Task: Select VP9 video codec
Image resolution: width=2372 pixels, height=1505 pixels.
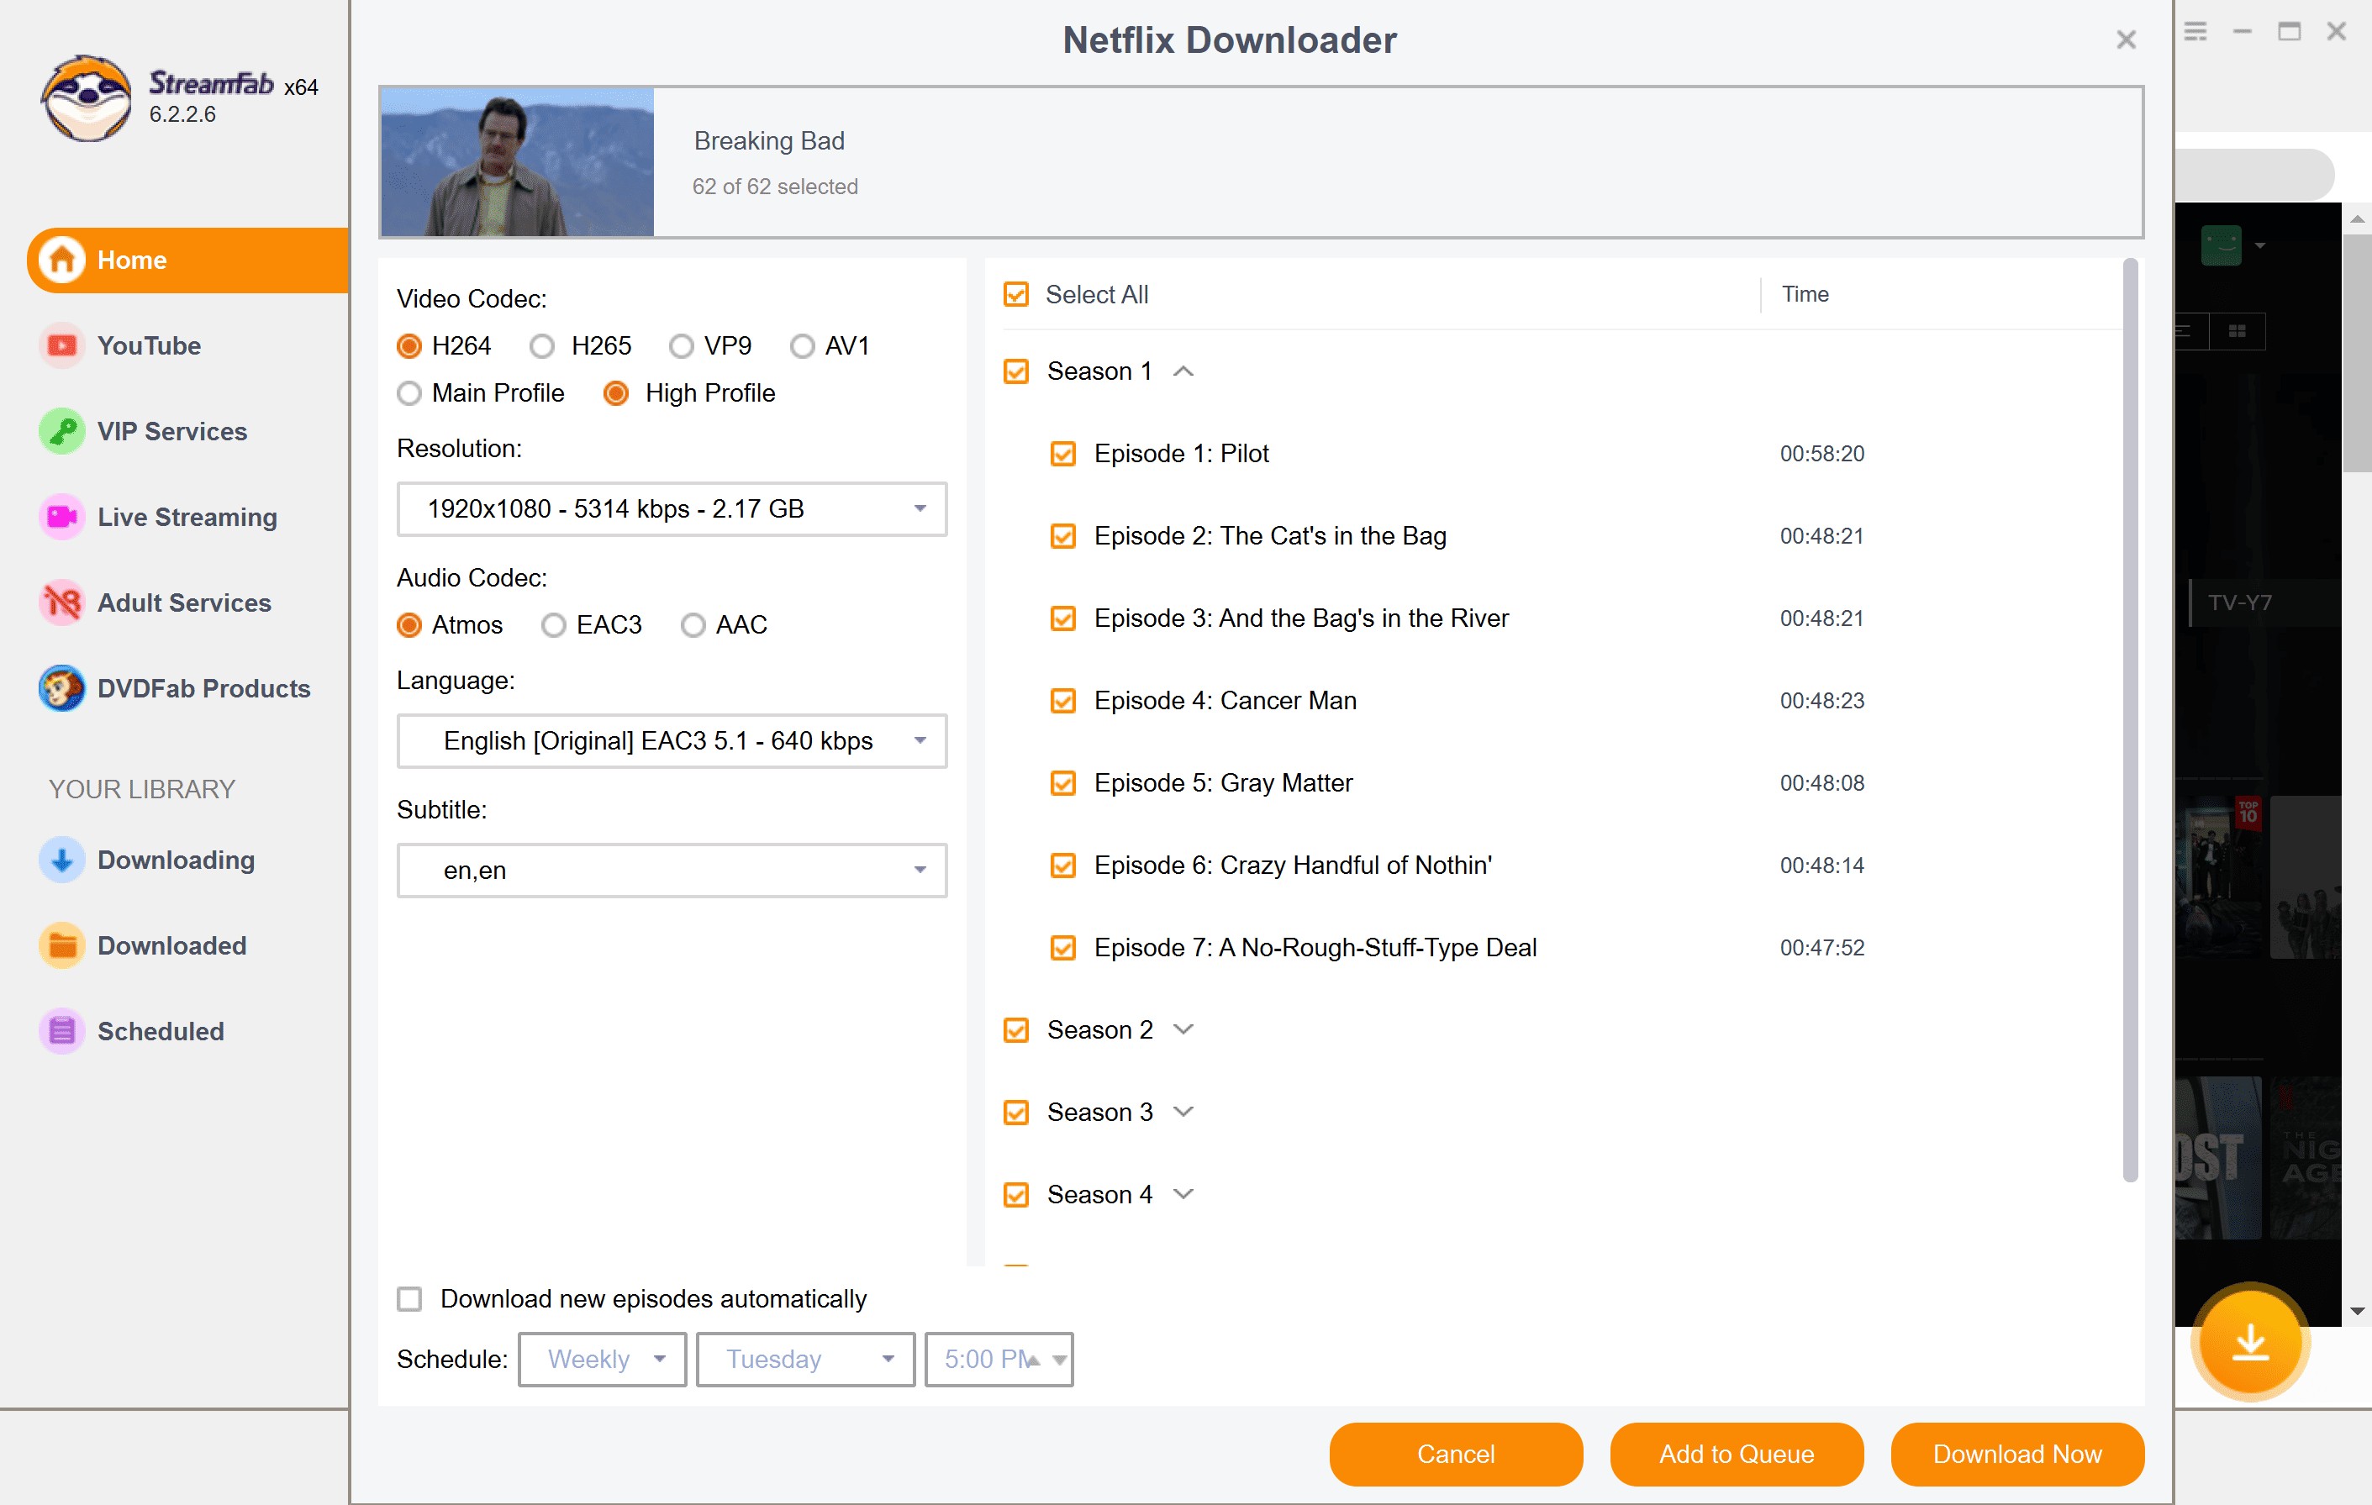Action: click(x=681, y=347)
